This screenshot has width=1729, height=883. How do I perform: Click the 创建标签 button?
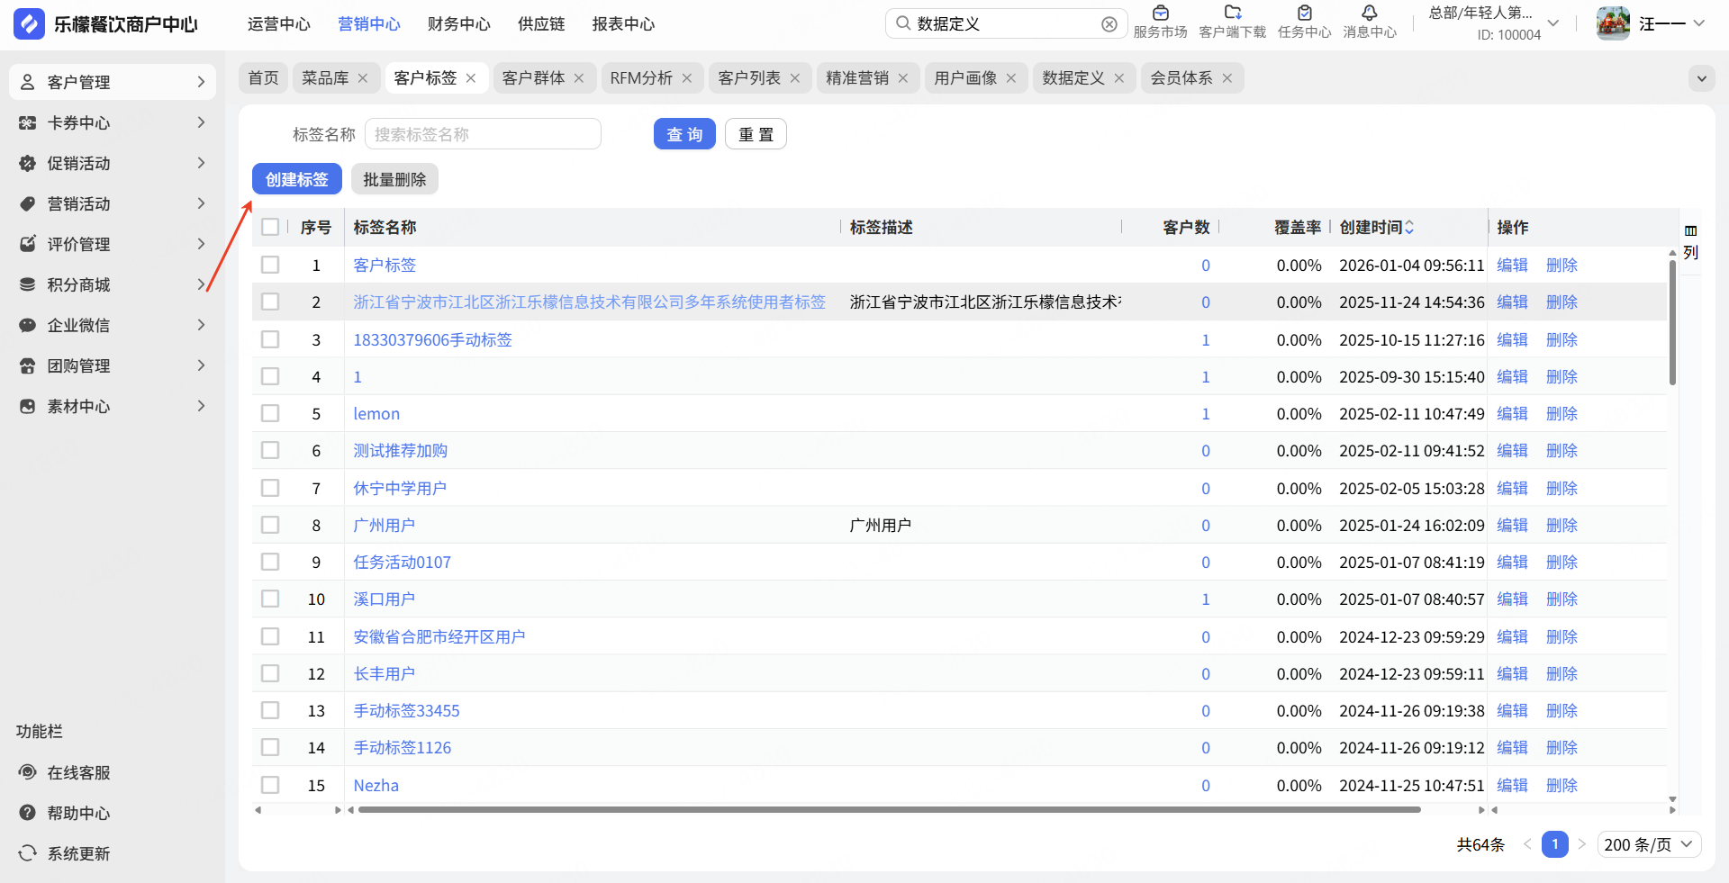[296, 179]
